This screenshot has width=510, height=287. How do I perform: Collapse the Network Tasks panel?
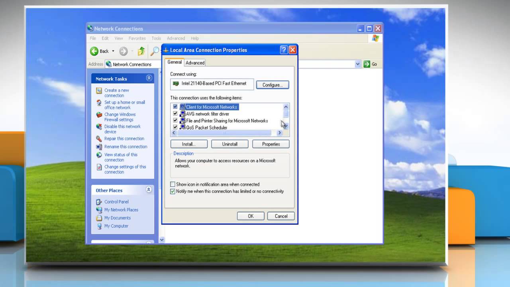[x=149, y=78]
